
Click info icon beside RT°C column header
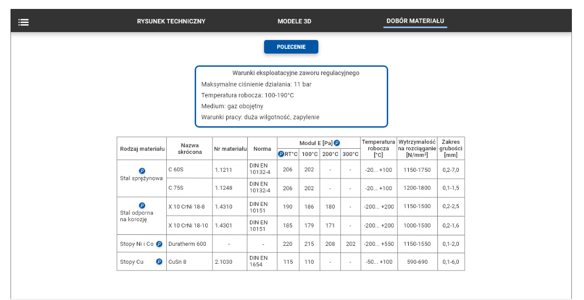281,154
